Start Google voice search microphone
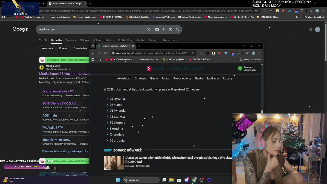 click(x=164, y=29)
